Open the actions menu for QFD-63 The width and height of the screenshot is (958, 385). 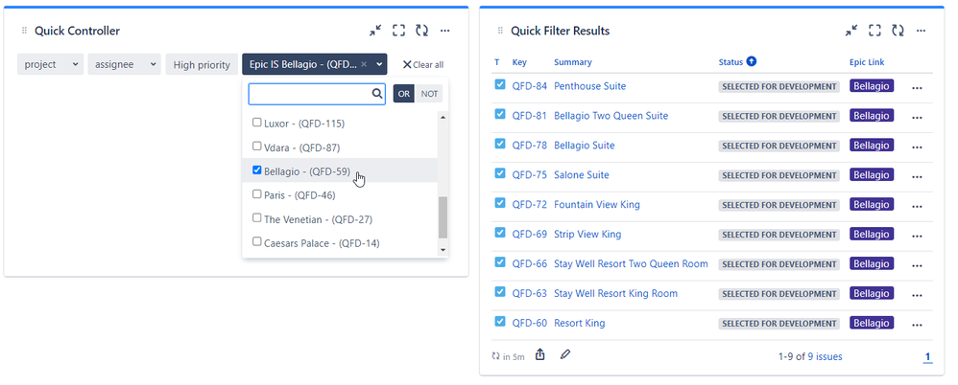[x=917, y=294]
